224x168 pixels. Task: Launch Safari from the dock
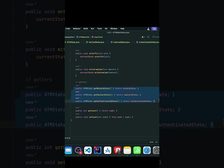[x=147, y=150]
